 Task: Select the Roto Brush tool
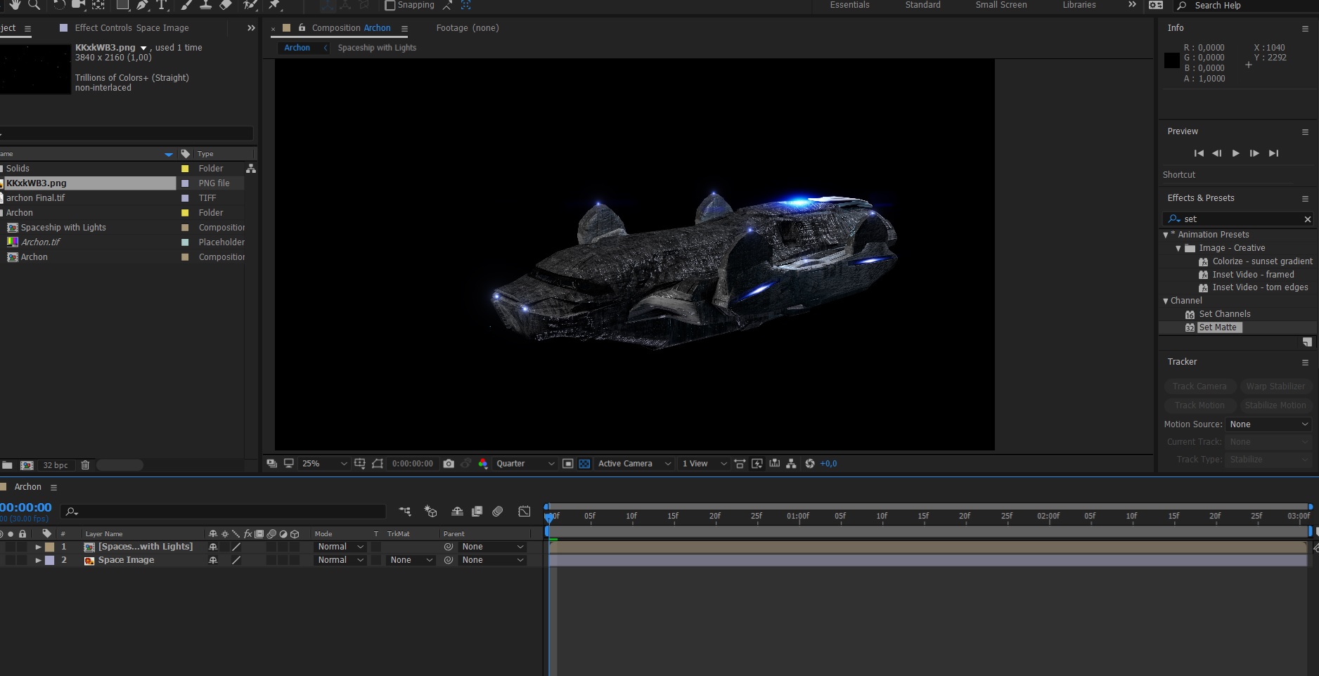[250, 5]
